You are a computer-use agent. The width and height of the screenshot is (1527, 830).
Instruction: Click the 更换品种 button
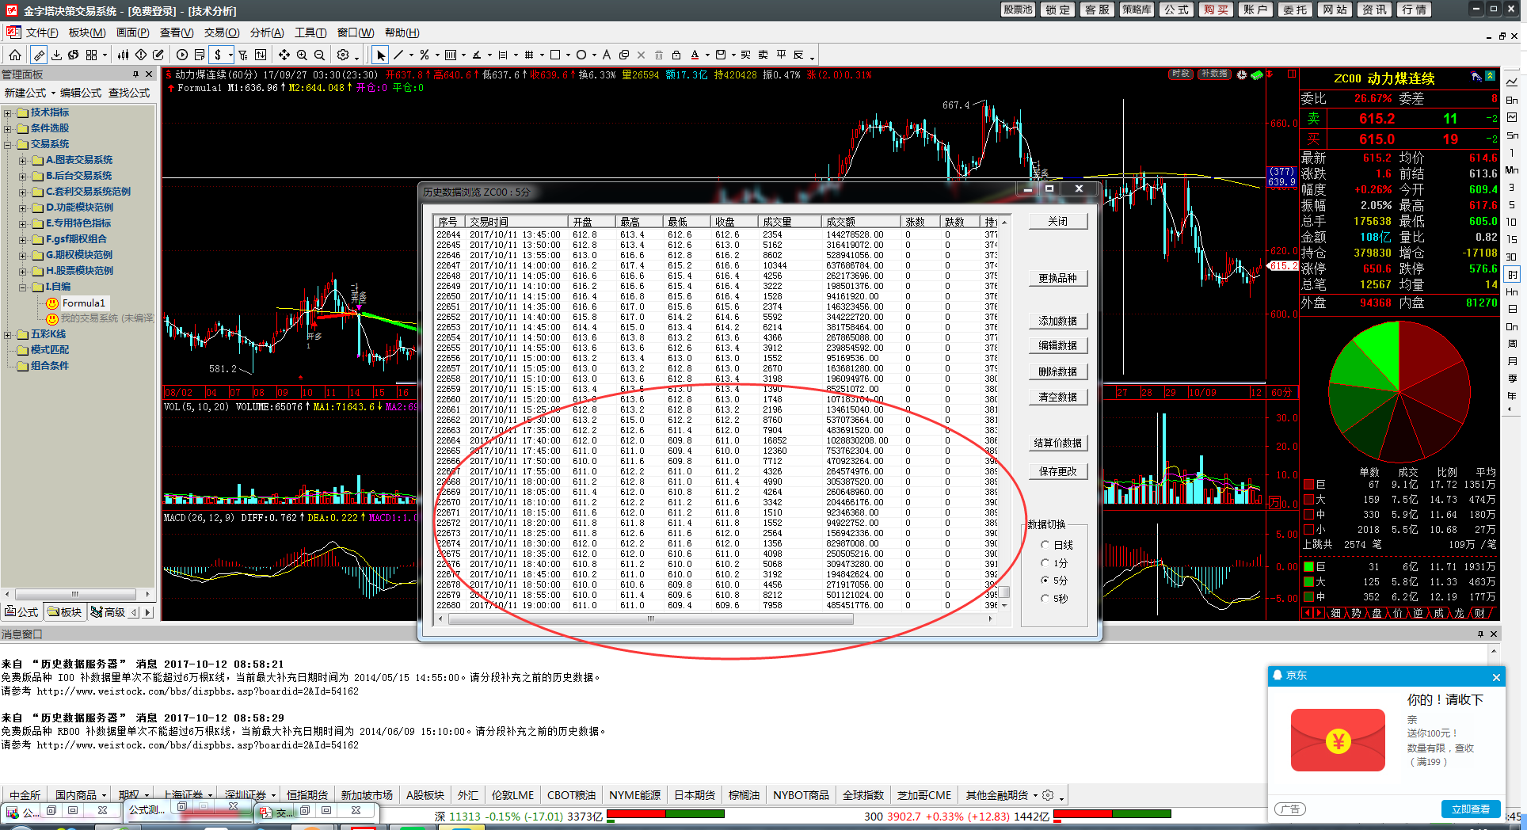(x=1057, y=278)
